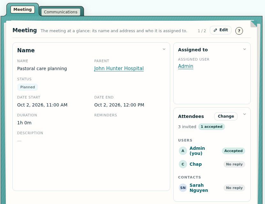Switch to the Communications tab
Image resolution: width=265 pixels, height=204 pixels.
pos(61,12)
